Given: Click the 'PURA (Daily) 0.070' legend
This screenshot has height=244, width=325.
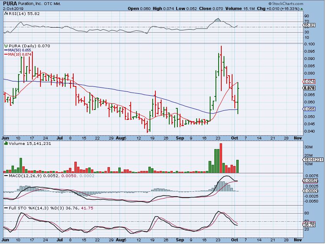Looking at the screenshot, I should [29, 46].
